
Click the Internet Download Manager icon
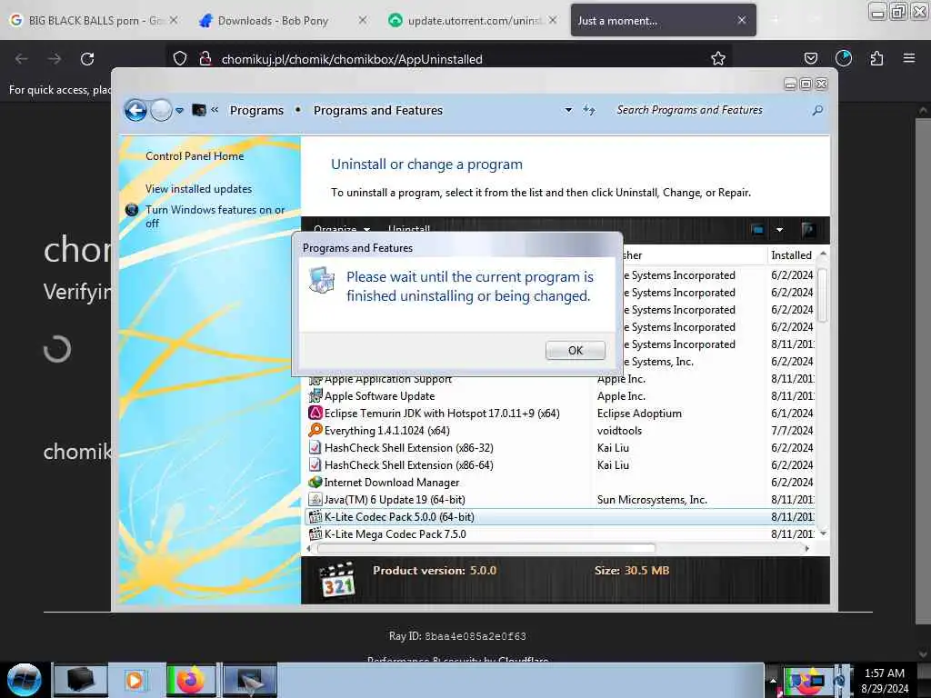[315, 482]
